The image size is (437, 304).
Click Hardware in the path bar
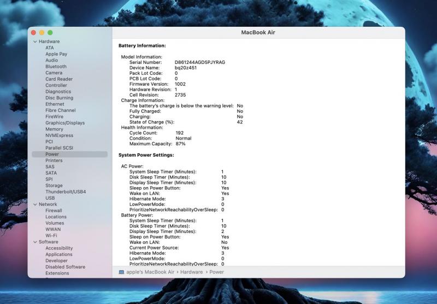[192, 272]
